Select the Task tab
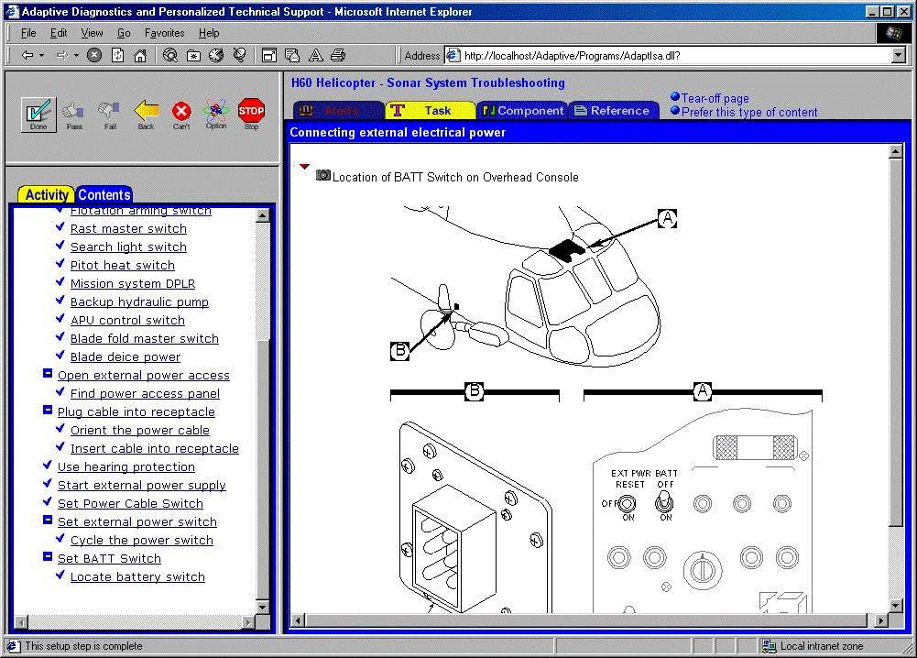The width and height of the screenshot is (917, 658). pos(431,110)
